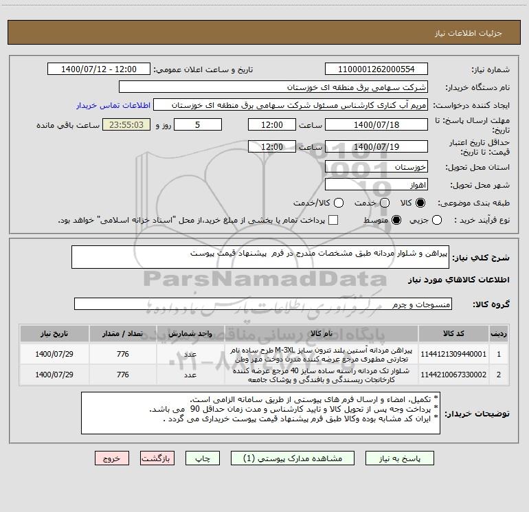Open اطلاعات تماس خریدار link
Screen dimensions: 529x512
coord(113,105)
